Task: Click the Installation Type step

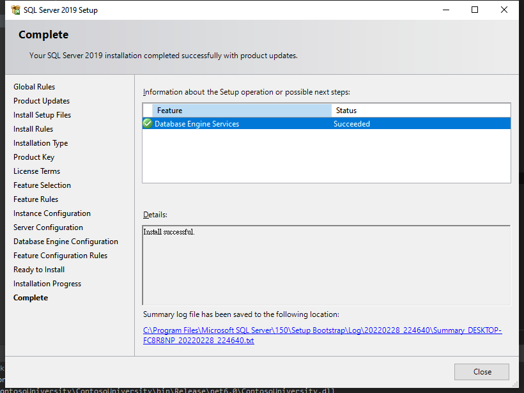Action: tap(40, 143)
